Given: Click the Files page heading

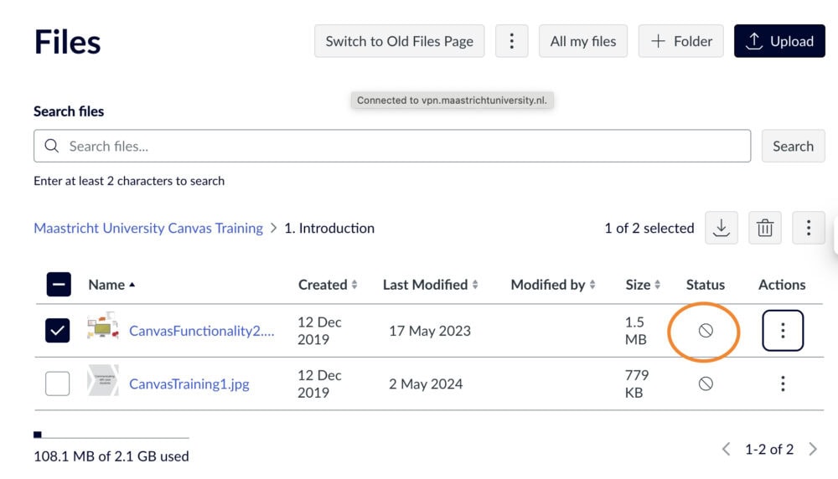Looking at the screenshot, I should (67, 42).
